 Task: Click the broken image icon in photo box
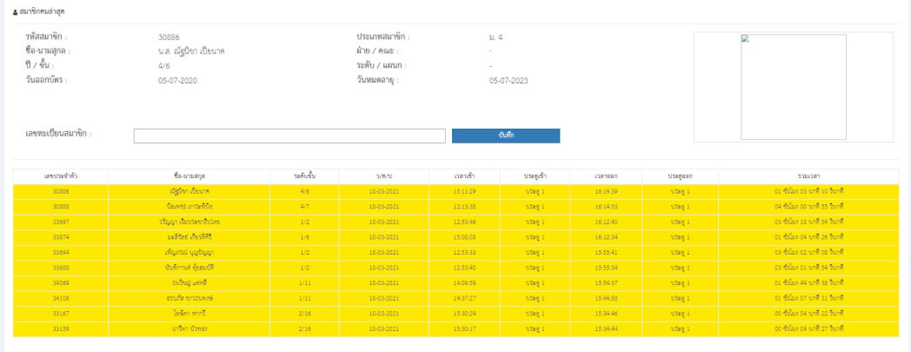pyautogui.click(x=745, y=38)
